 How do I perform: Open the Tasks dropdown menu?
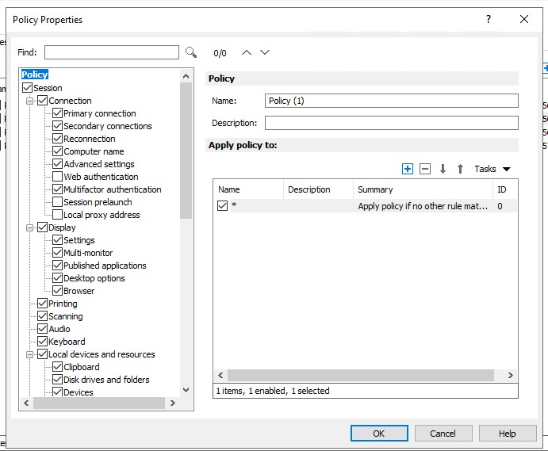492,169
